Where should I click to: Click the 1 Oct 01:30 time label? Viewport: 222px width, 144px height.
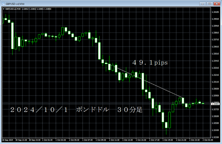[47, 140]
